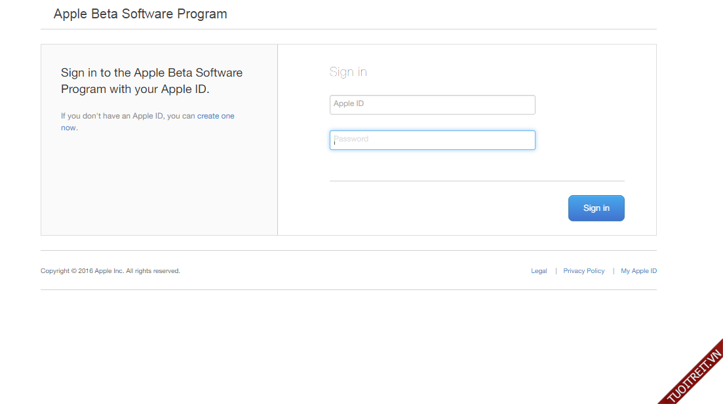Click the divider line above Sign in button
Viewport: 723px width, 404px height.
pyautogui.click(x=477, y=181)
